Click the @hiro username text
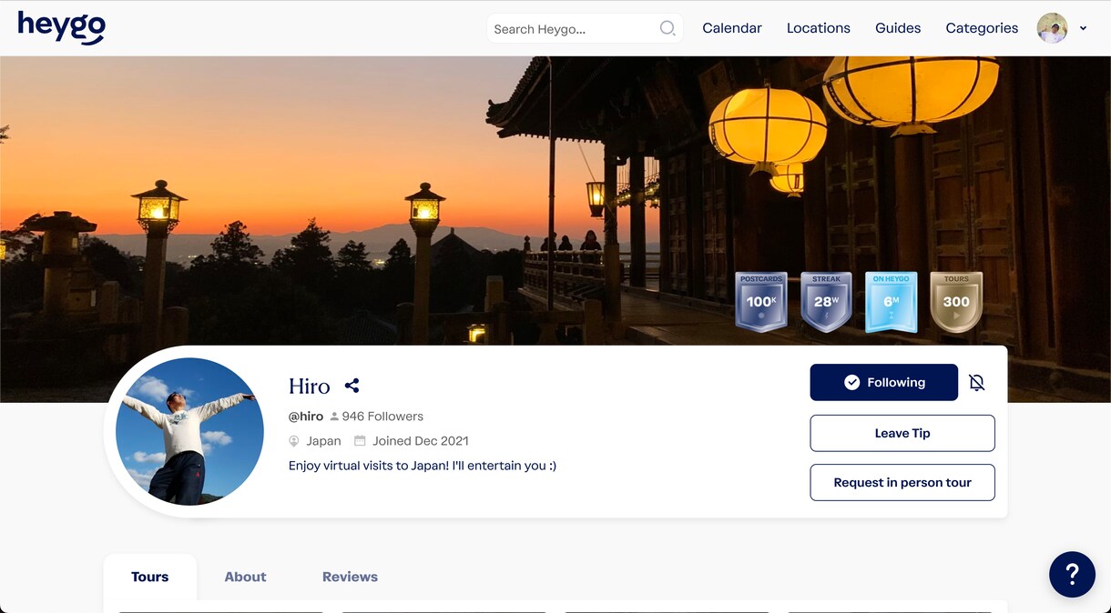Image resolution: width=1111 pixels, height=613 pixels. pyautogui.click(x=306, y=417)
